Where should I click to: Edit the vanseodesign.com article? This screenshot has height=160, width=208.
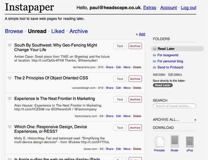[118, 88]
